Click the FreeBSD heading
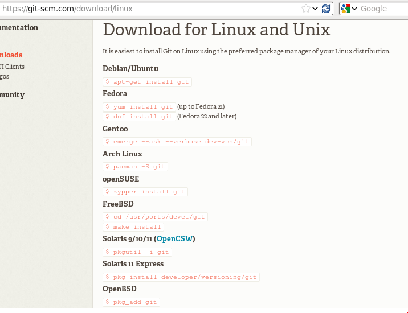408x313 pixels. click(x=118, y=204)
